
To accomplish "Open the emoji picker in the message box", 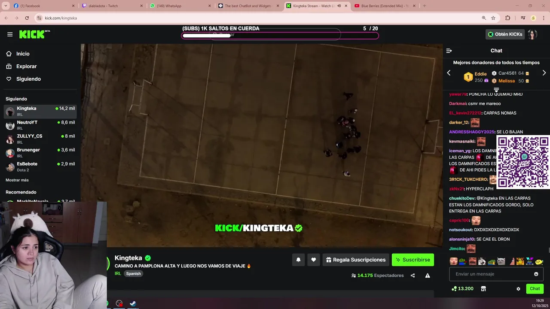I will pyautogui.click(x=536, y=274).
